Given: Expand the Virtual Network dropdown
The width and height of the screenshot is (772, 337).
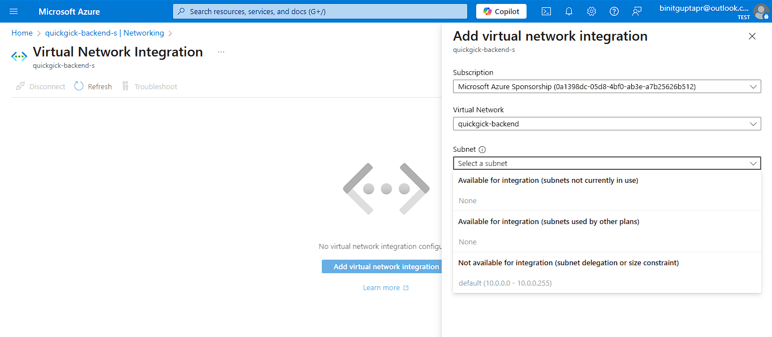Looking at the screenshot, I should [x=607, y=124].
